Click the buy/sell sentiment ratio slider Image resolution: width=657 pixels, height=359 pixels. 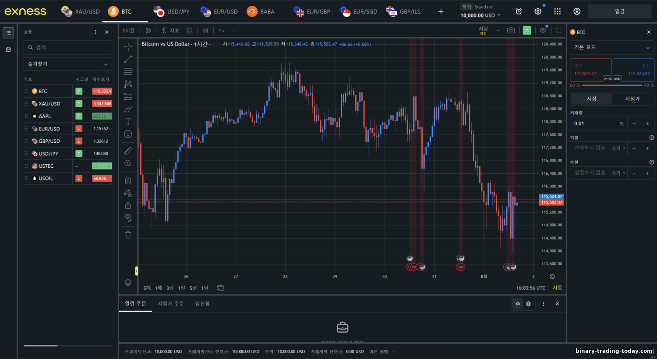(x=611, y=85)
